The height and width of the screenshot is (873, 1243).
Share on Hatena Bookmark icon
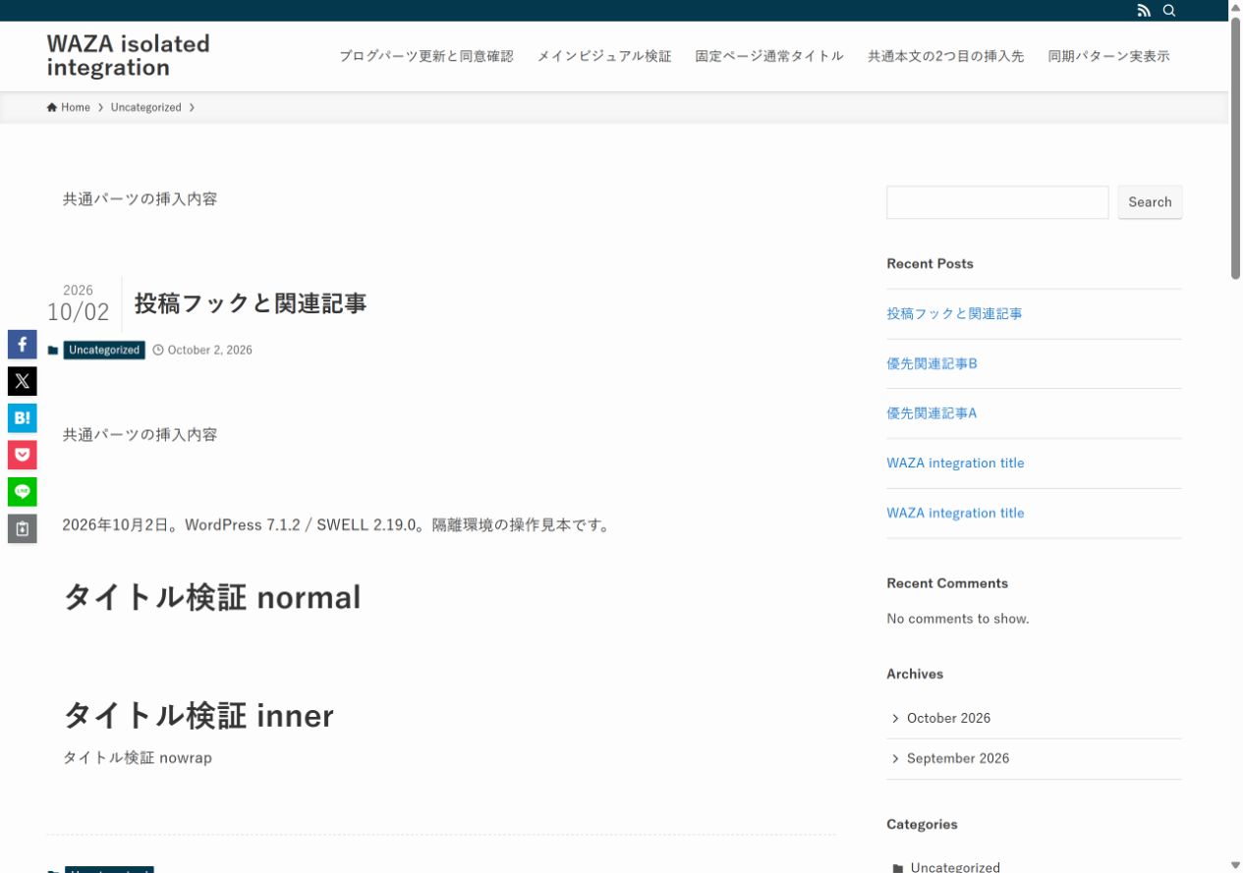(x=23, y=418)
